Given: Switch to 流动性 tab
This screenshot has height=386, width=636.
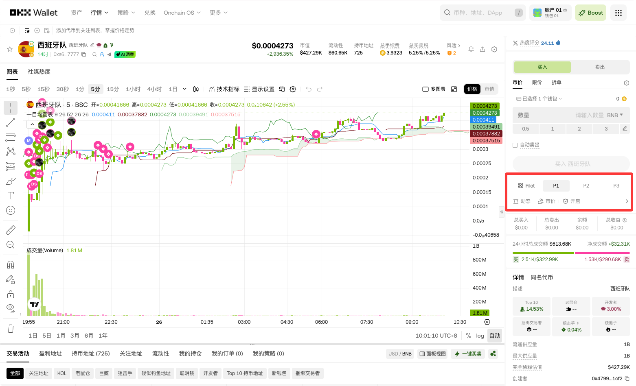Looking at the screenshot, I should click(161, 353).
